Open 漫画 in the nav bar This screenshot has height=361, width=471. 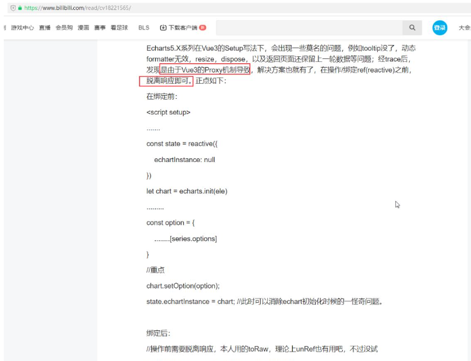tap(83, 28)
